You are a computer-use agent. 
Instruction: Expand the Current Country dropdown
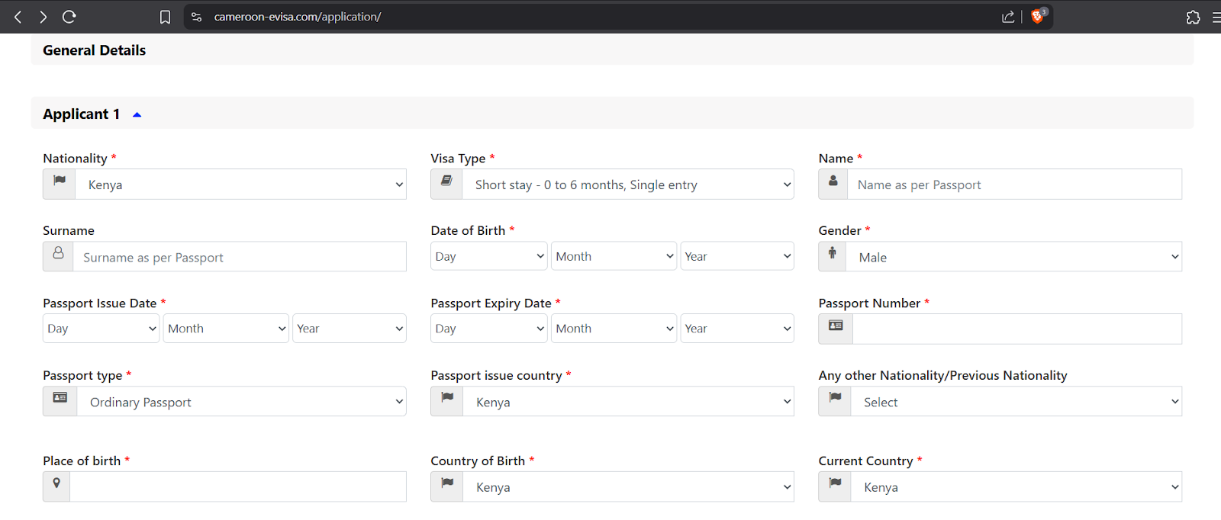click(1014, 487)
